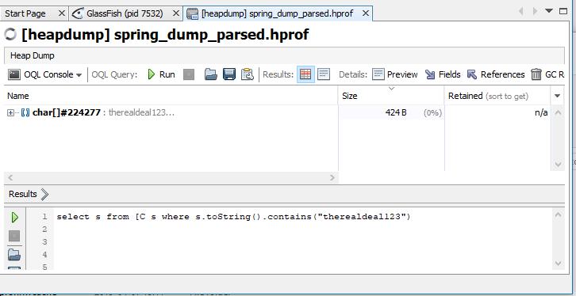The width and height of the screenshot is (576, 296).
Task: Click the stop query square icon
Action: click(x=189, y=74)
